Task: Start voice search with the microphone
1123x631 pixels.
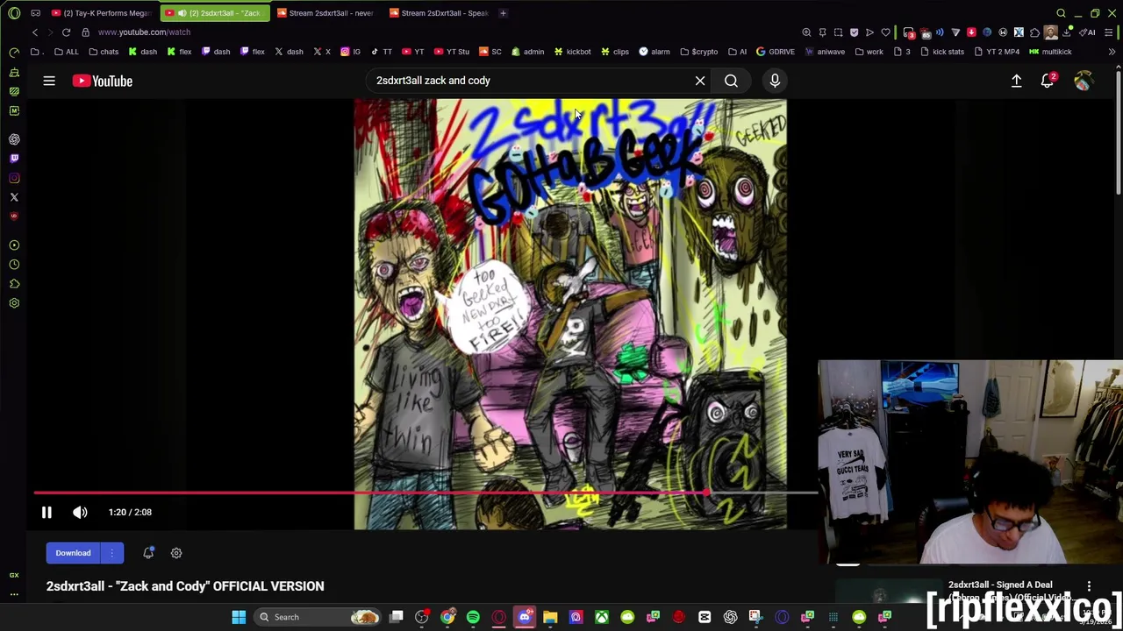Action: point(775,81)
